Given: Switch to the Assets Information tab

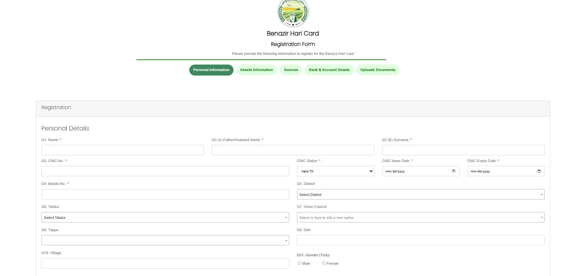Looking at the screenshot, I should tap(256, 70).
